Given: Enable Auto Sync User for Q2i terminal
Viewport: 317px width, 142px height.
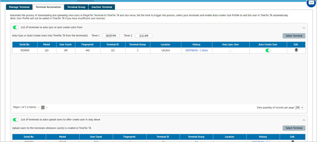Looking at the screenshot, I should tap(231, 50).
